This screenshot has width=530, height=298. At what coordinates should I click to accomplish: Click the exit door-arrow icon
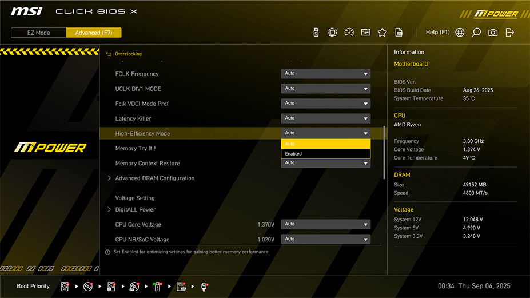tap(509, 33)
